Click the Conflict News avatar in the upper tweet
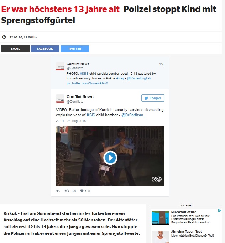The width and height of the screenshot is (225, 243). coord(60,66)
